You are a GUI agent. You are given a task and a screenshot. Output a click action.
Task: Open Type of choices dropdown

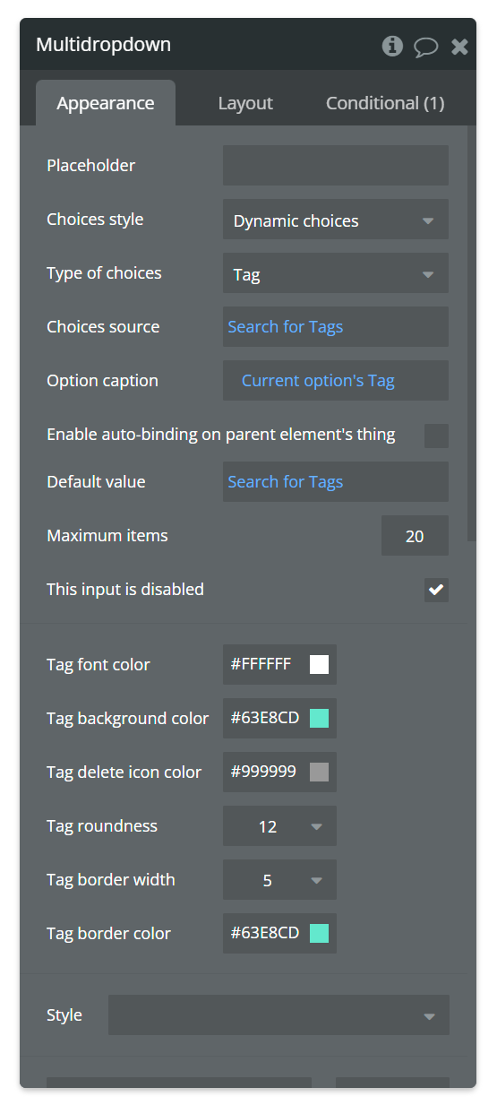coord(336,273)
